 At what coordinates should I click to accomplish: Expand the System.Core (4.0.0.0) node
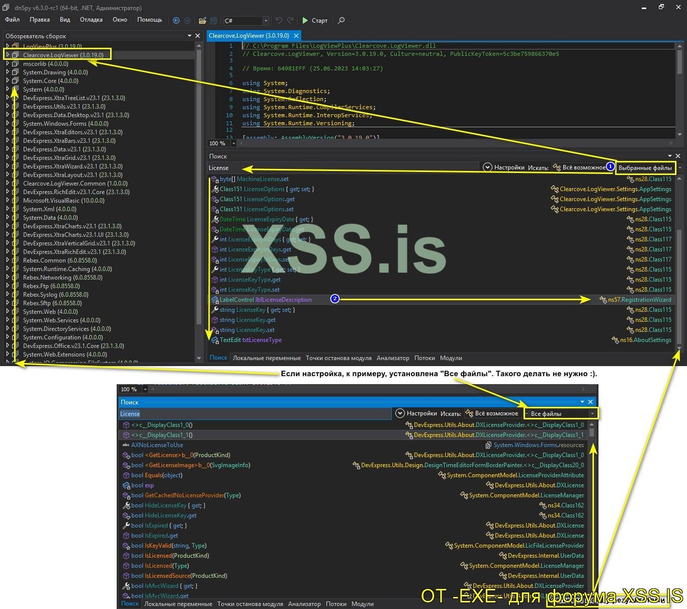(x=8, y=81)
